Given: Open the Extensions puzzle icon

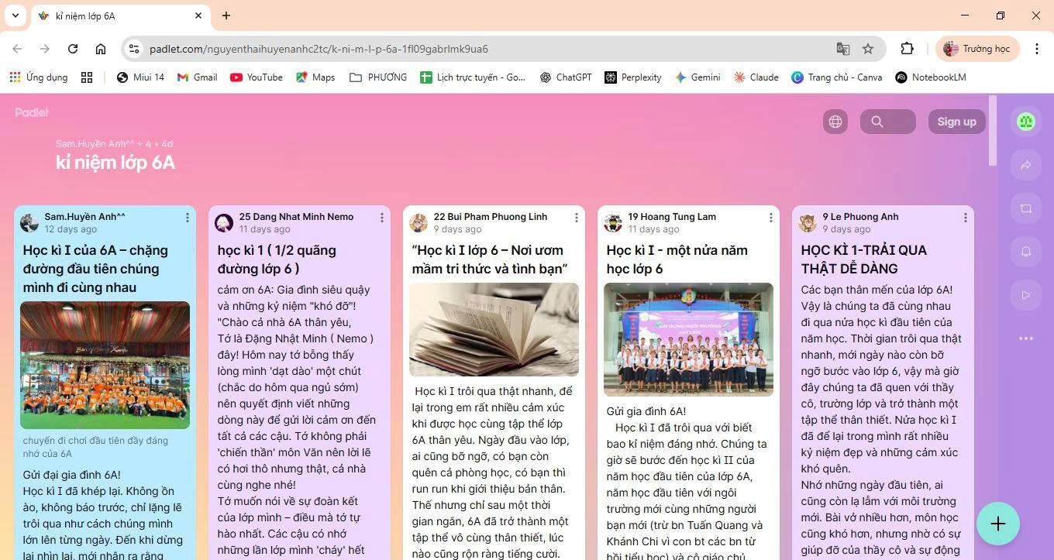Looking at the screenshot, I should [907, 49].
